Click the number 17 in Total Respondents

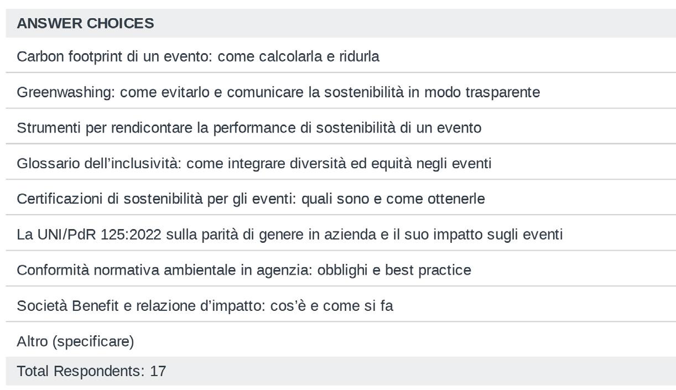pyautogui.click(x=158, y=371)
